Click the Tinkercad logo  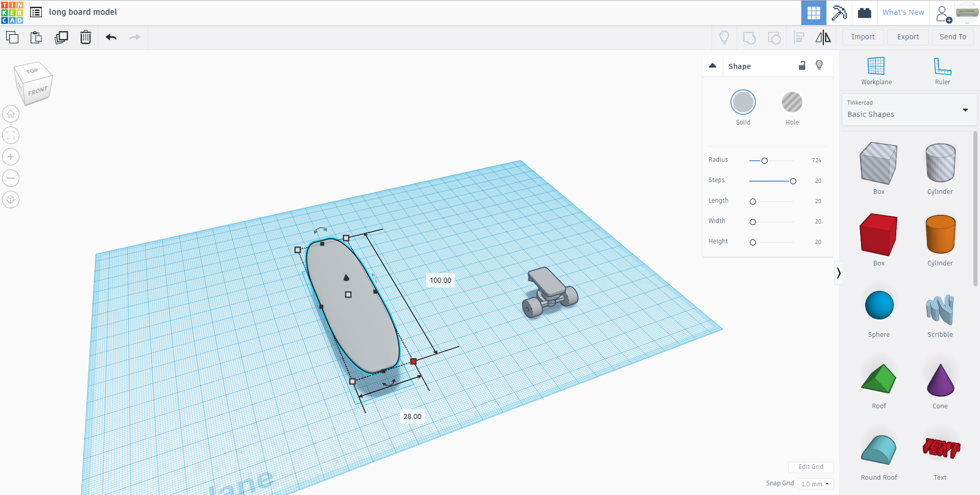pos(12,12)
